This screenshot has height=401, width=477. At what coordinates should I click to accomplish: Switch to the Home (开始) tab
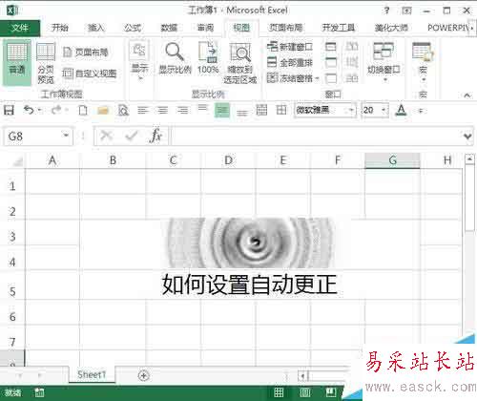[60, 28]
